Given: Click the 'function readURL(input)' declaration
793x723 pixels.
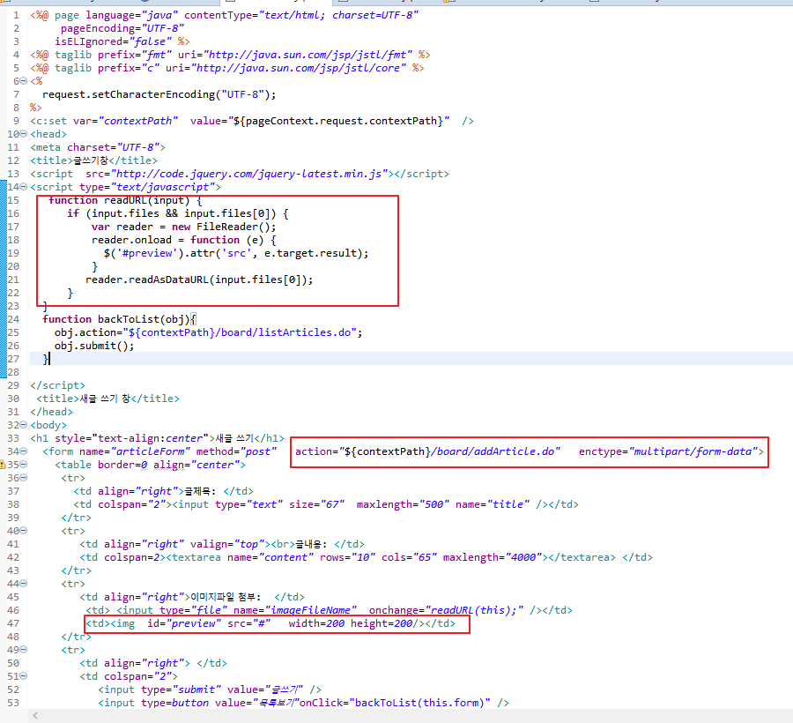Looking at the screenshot, I should tap(125, 200).
